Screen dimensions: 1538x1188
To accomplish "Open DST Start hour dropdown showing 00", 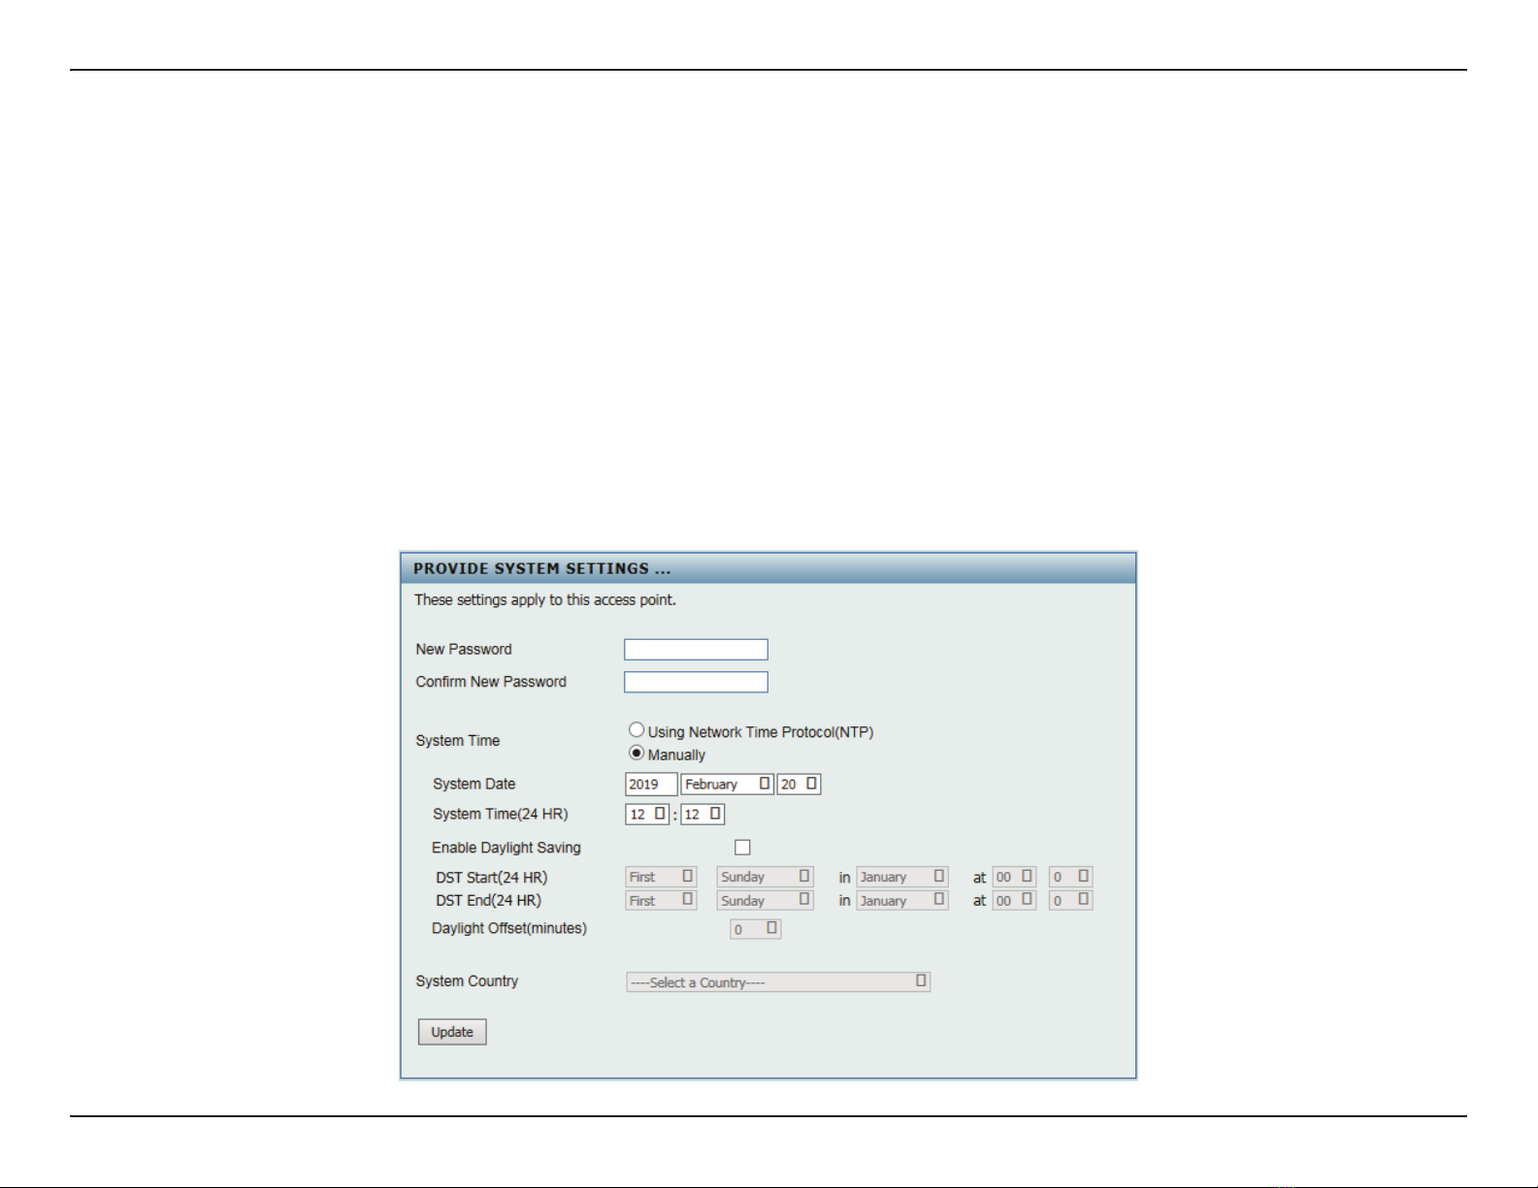I will [x=1014, y=877].
